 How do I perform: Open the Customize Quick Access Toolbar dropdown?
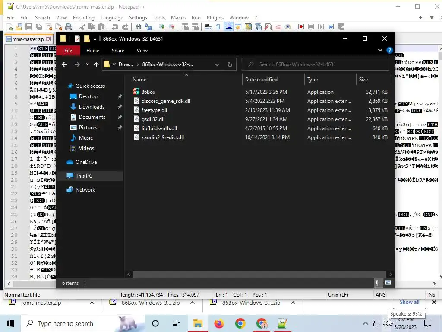pyautogui.click(x=95, y=39)
